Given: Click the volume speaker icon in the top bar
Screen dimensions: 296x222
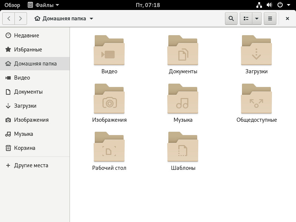Looking at the screenshot, I should [x=269, y=5].
